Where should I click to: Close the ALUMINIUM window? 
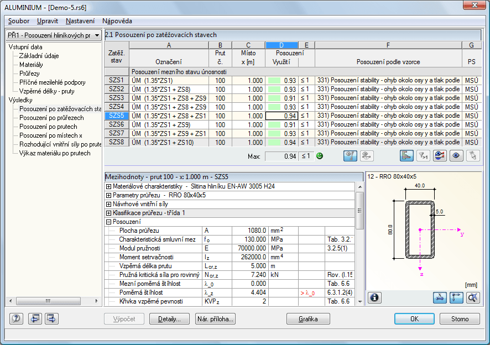(475, 5)
